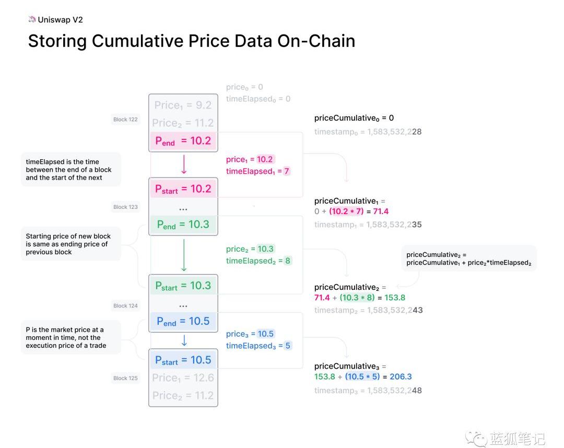Click the priceCumulative₂ formula note box
This screenshot has width=564, height=448.
coord(468,258)
